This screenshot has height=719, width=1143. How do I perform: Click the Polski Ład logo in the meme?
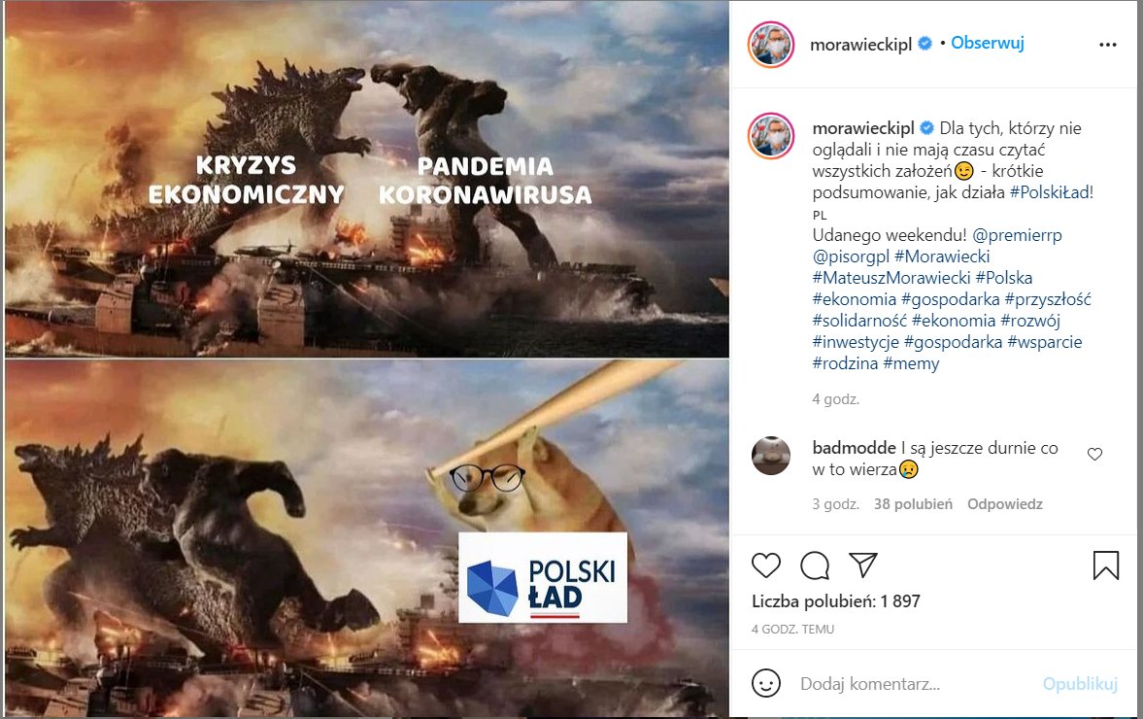[542, 577]
